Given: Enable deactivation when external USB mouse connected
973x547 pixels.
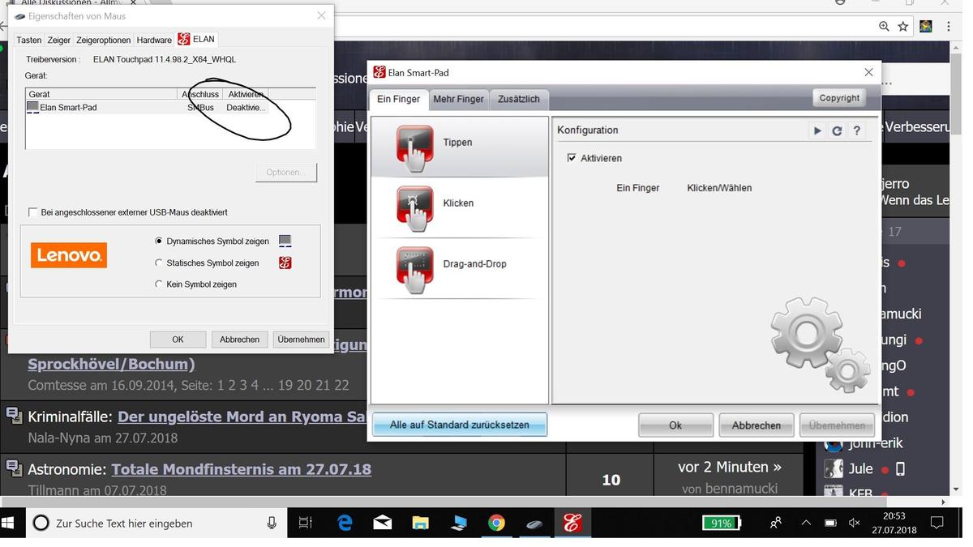Looking at the screenshot, I should [33, 212].
